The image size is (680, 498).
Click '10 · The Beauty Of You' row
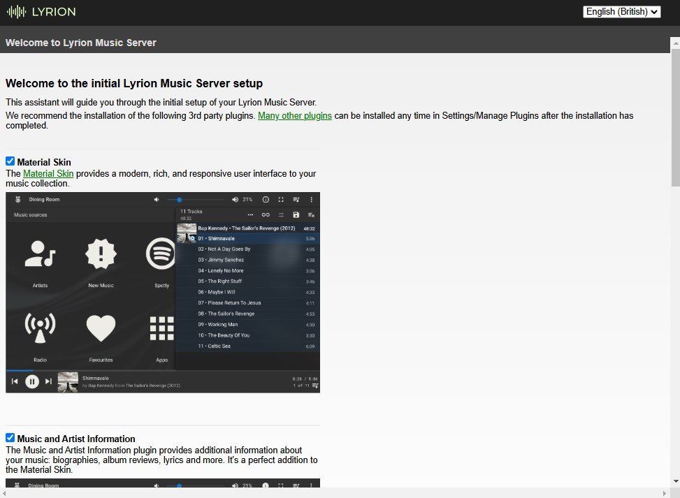[x=247, y=335]
